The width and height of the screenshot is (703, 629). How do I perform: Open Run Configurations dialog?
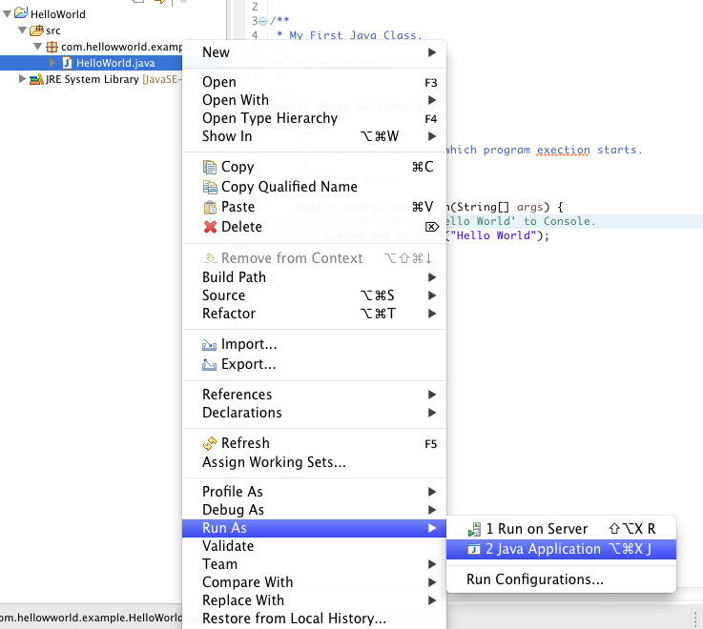[x=561, y=579]
